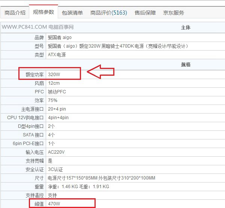Click the 输入电压 label

click(34, 152)
